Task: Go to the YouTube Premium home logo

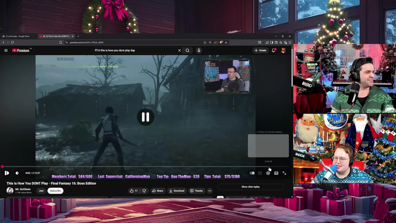Action: pos(21,50)
